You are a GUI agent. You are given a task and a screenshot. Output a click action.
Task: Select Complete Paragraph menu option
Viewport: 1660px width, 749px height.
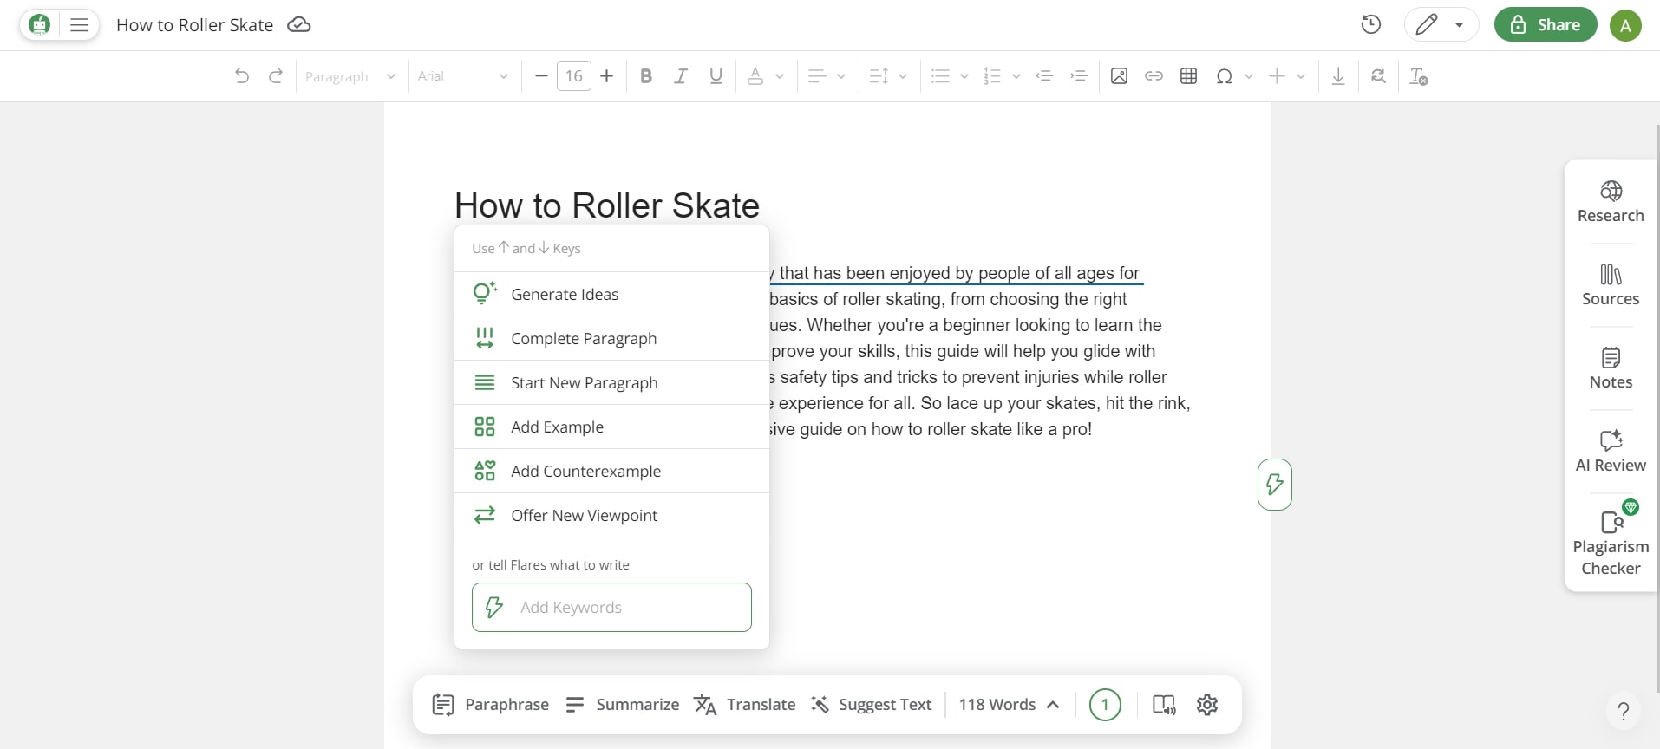[x=611, y=338]
